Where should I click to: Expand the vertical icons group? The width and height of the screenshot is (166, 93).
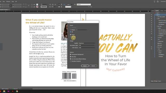158,41
